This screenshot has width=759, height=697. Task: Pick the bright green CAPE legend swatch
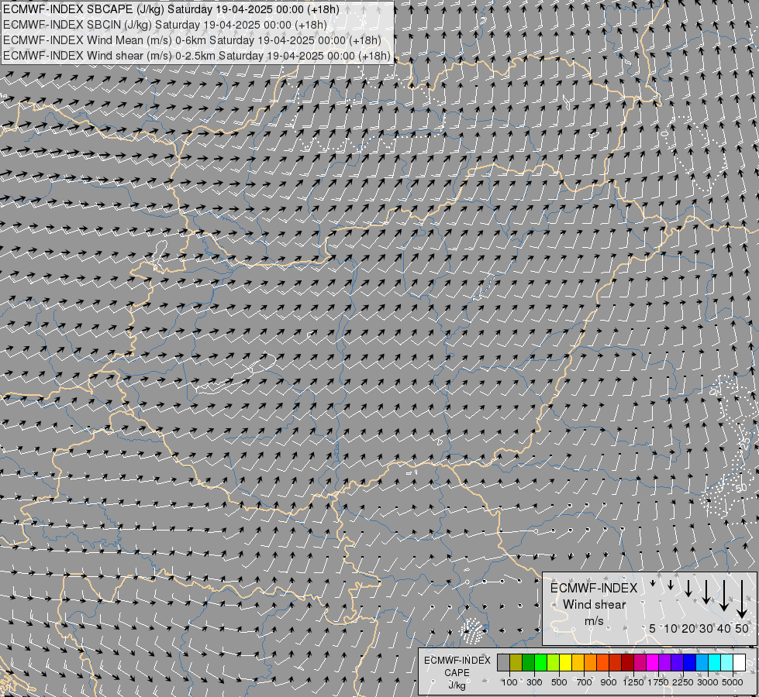click(540, 662)
